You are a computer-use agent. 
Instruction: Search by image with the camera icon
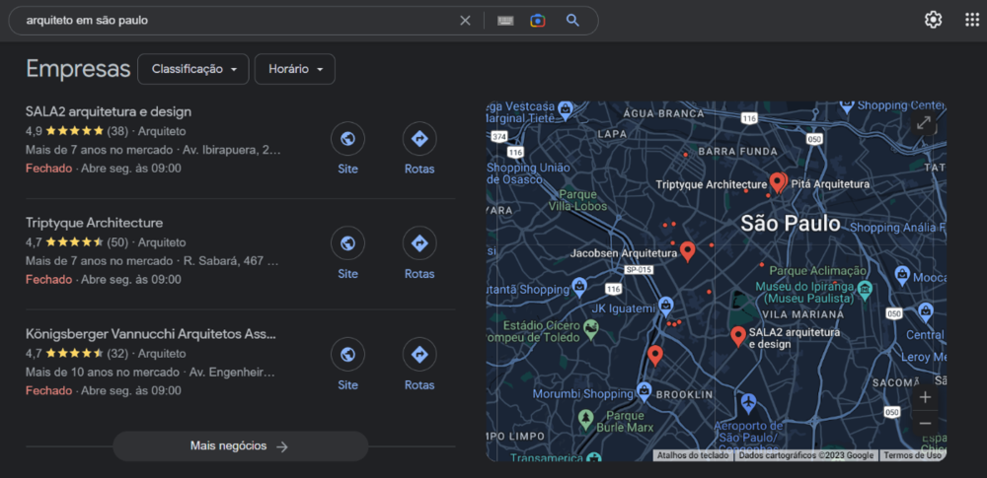[538, 21]
